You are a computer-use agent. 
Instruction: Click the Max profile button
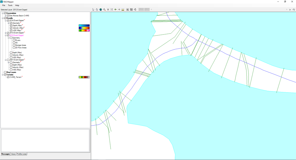[x=141, y=9]
